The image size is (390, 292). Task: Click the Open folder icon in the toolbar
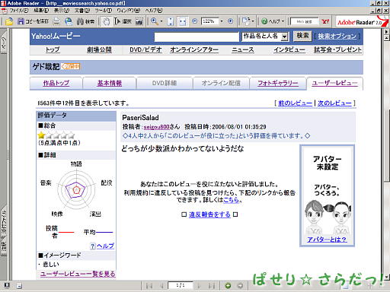[x=9, y=21]
